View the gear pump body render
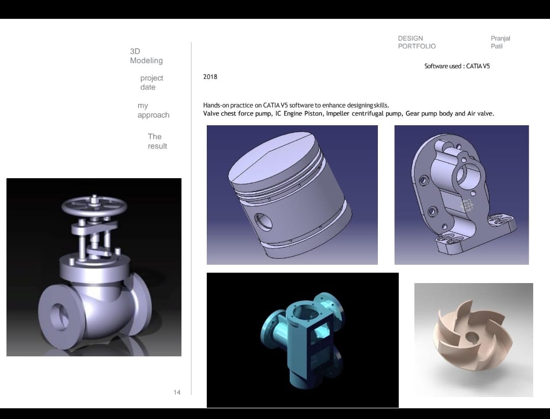Screen dimensions: 550x419 tap(461, 194)
